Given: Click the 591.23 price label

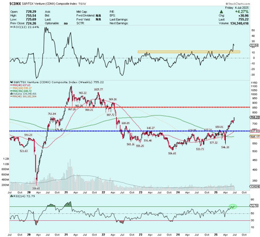Looking at the screenshot, I should pyautogui.click(x=28, y=135).
